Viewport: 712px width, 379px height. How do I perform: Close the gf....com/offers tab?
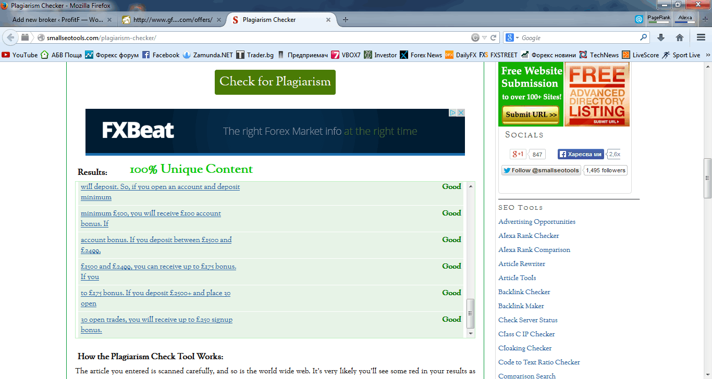[x=219, y=20]
